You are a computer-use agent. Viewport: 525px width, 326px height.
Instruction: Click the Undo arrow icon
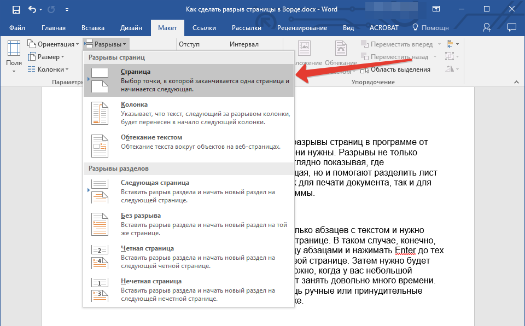click(x=32, y=9)
